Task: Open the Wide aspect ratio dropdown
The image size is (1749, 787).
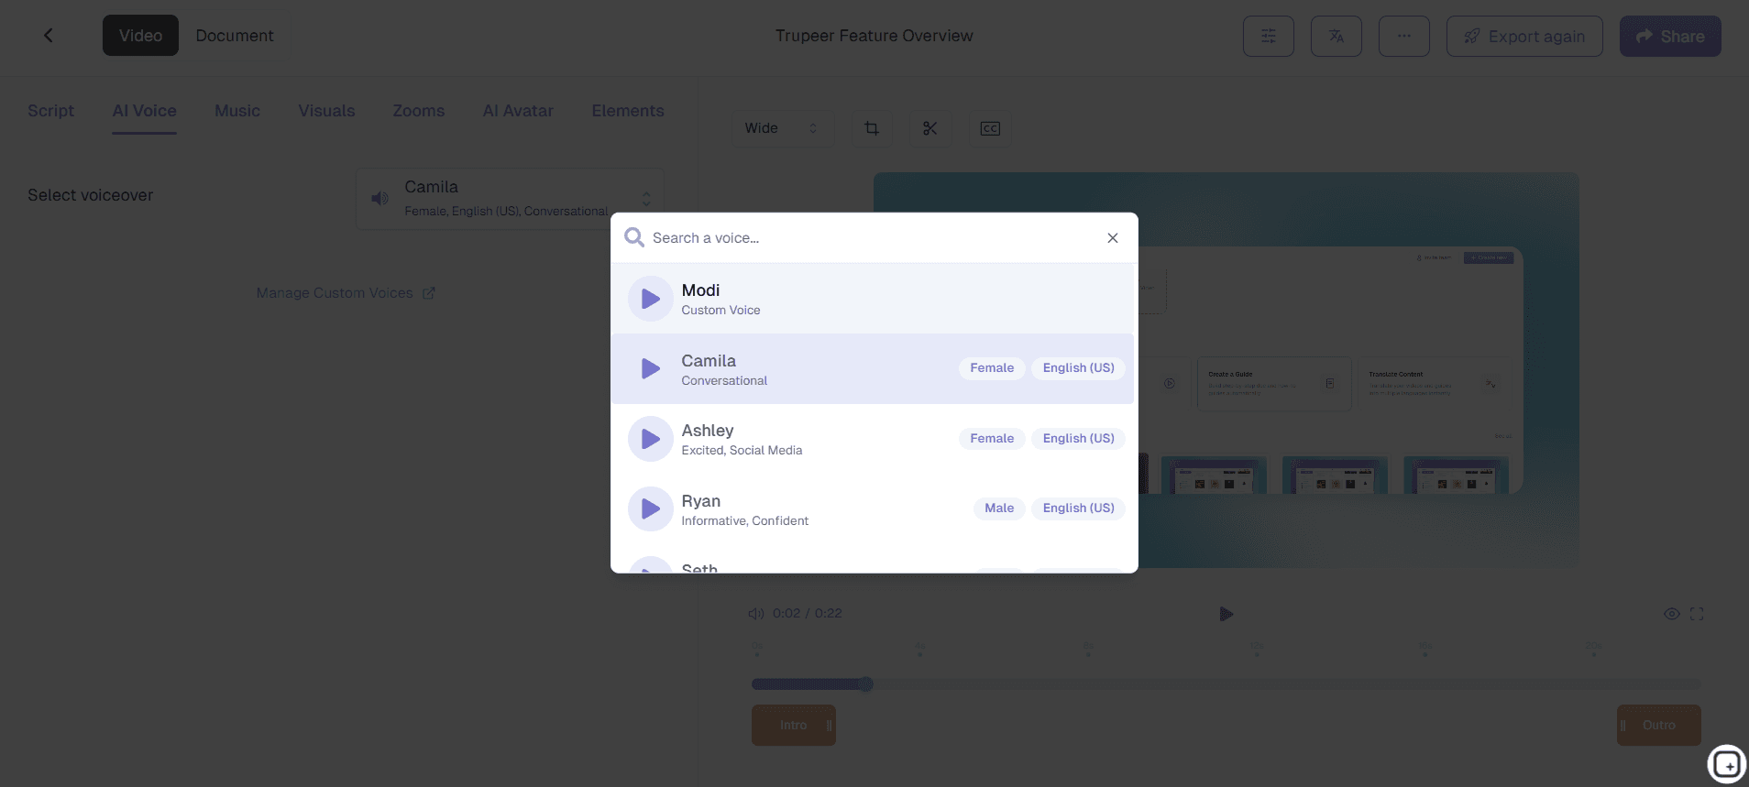Action: [x=783, y=128]
